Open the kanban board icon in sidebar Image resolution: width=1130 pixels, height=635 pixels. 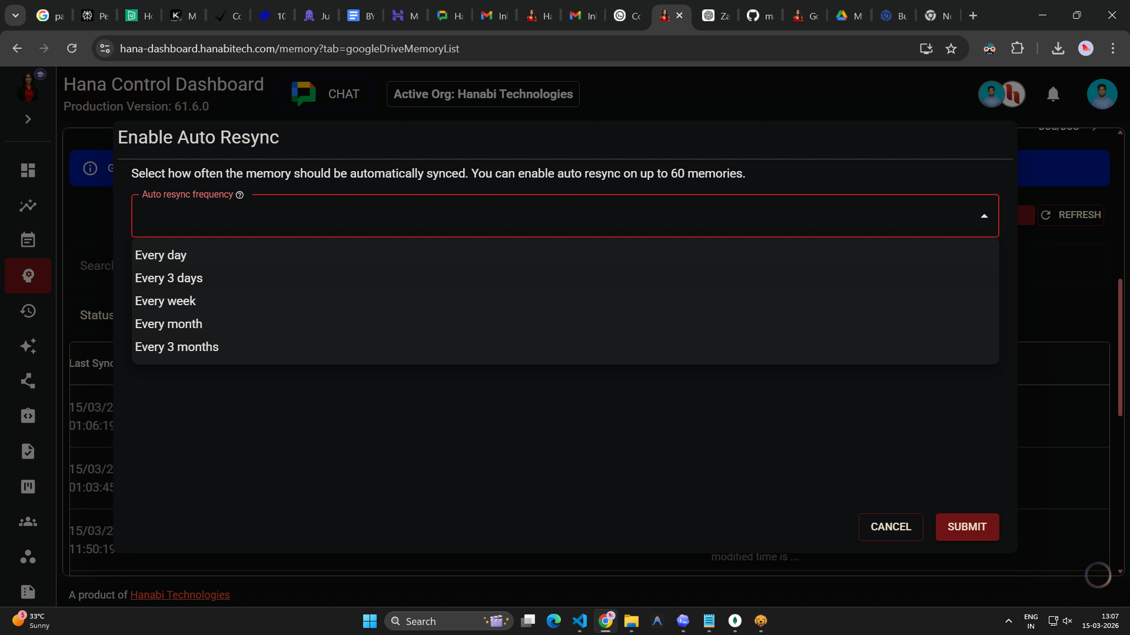[28, 486]
